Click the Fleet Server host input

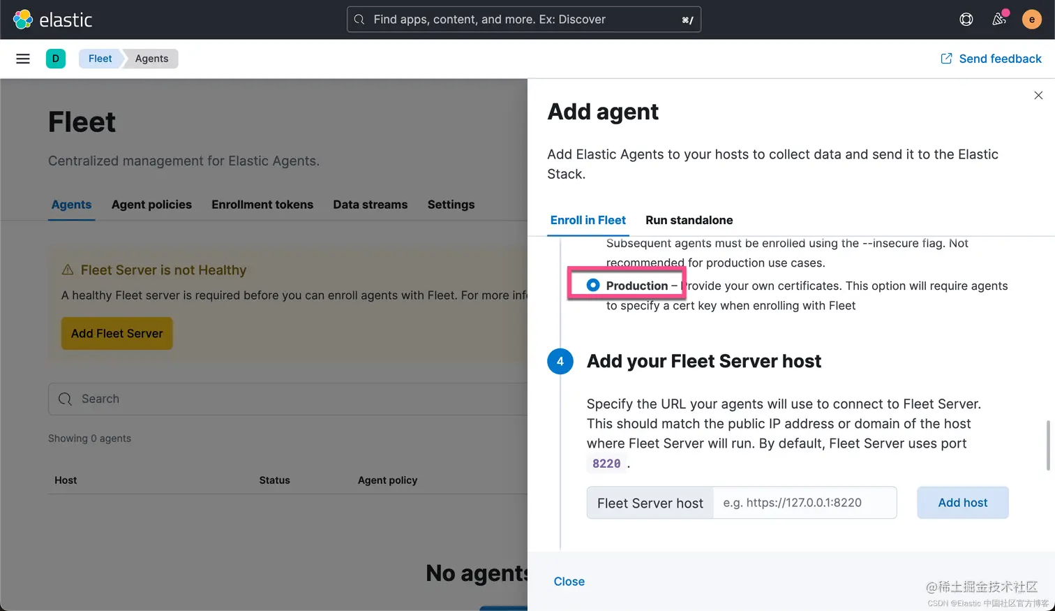coord(804,503)
